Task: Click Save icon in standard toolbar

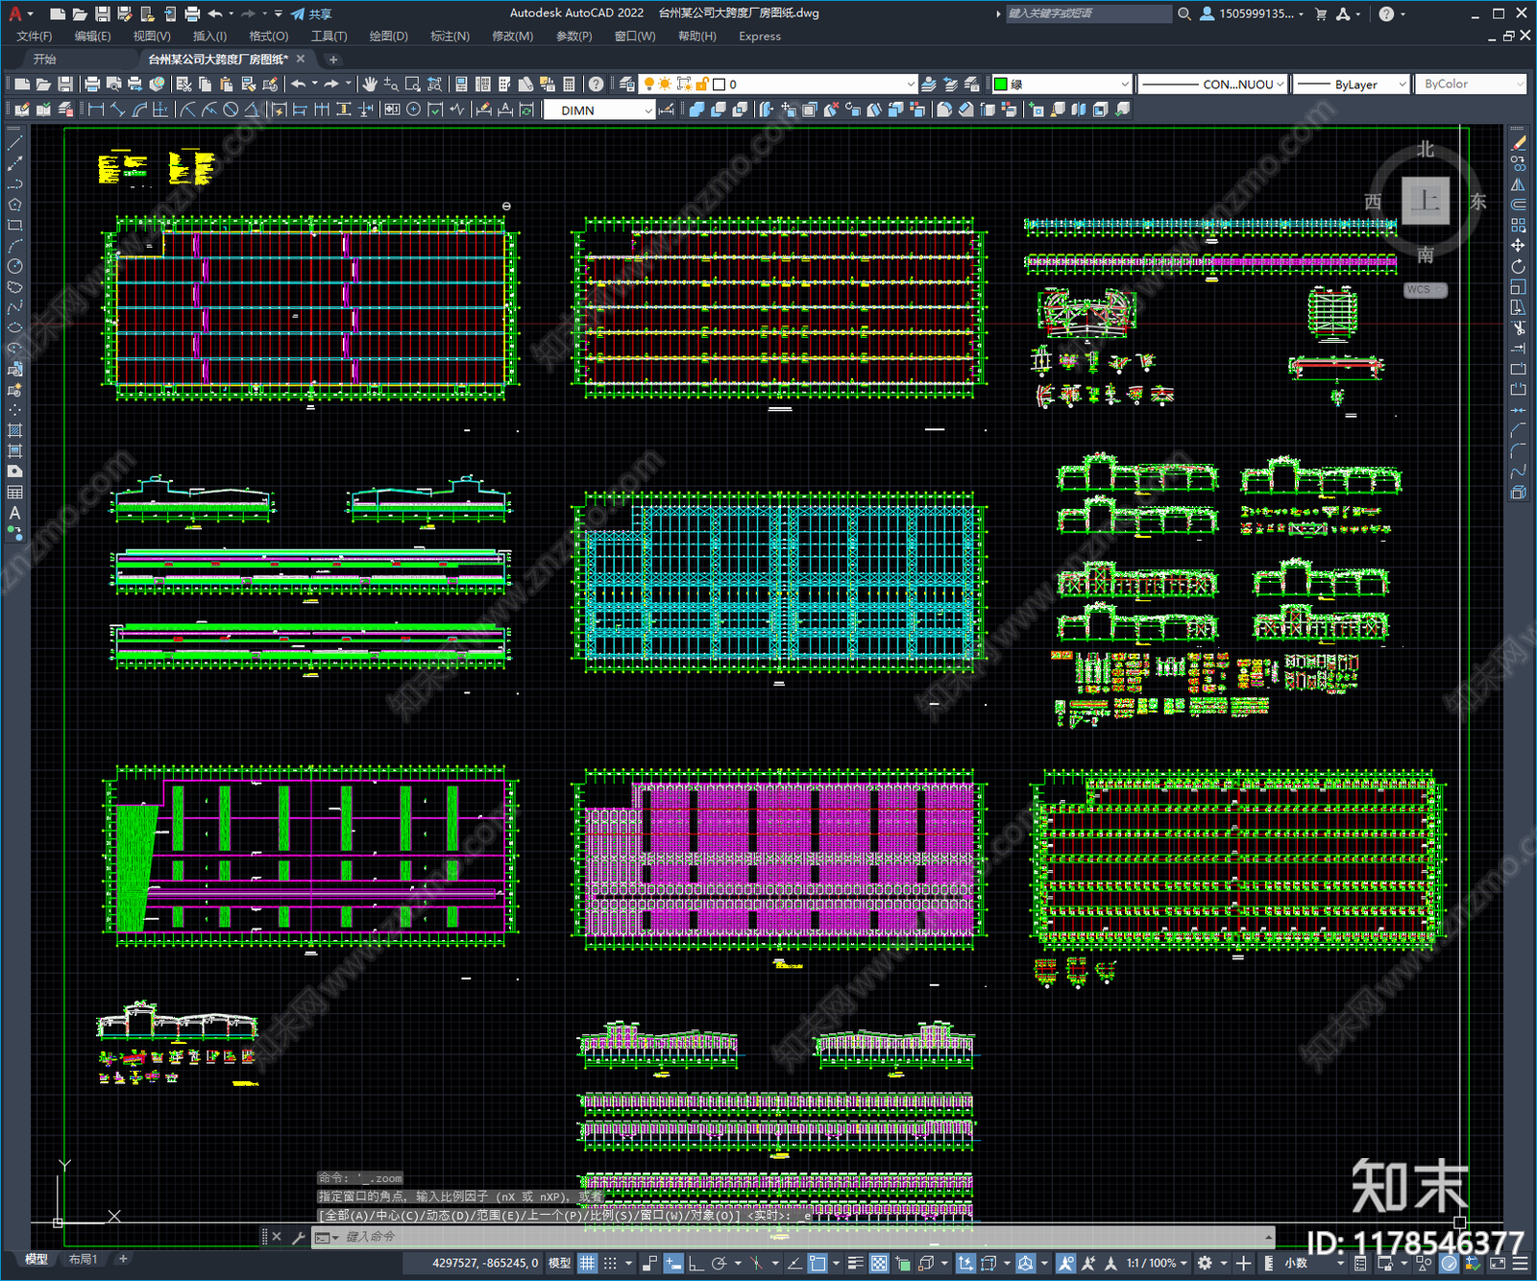Action: point(64,85)
